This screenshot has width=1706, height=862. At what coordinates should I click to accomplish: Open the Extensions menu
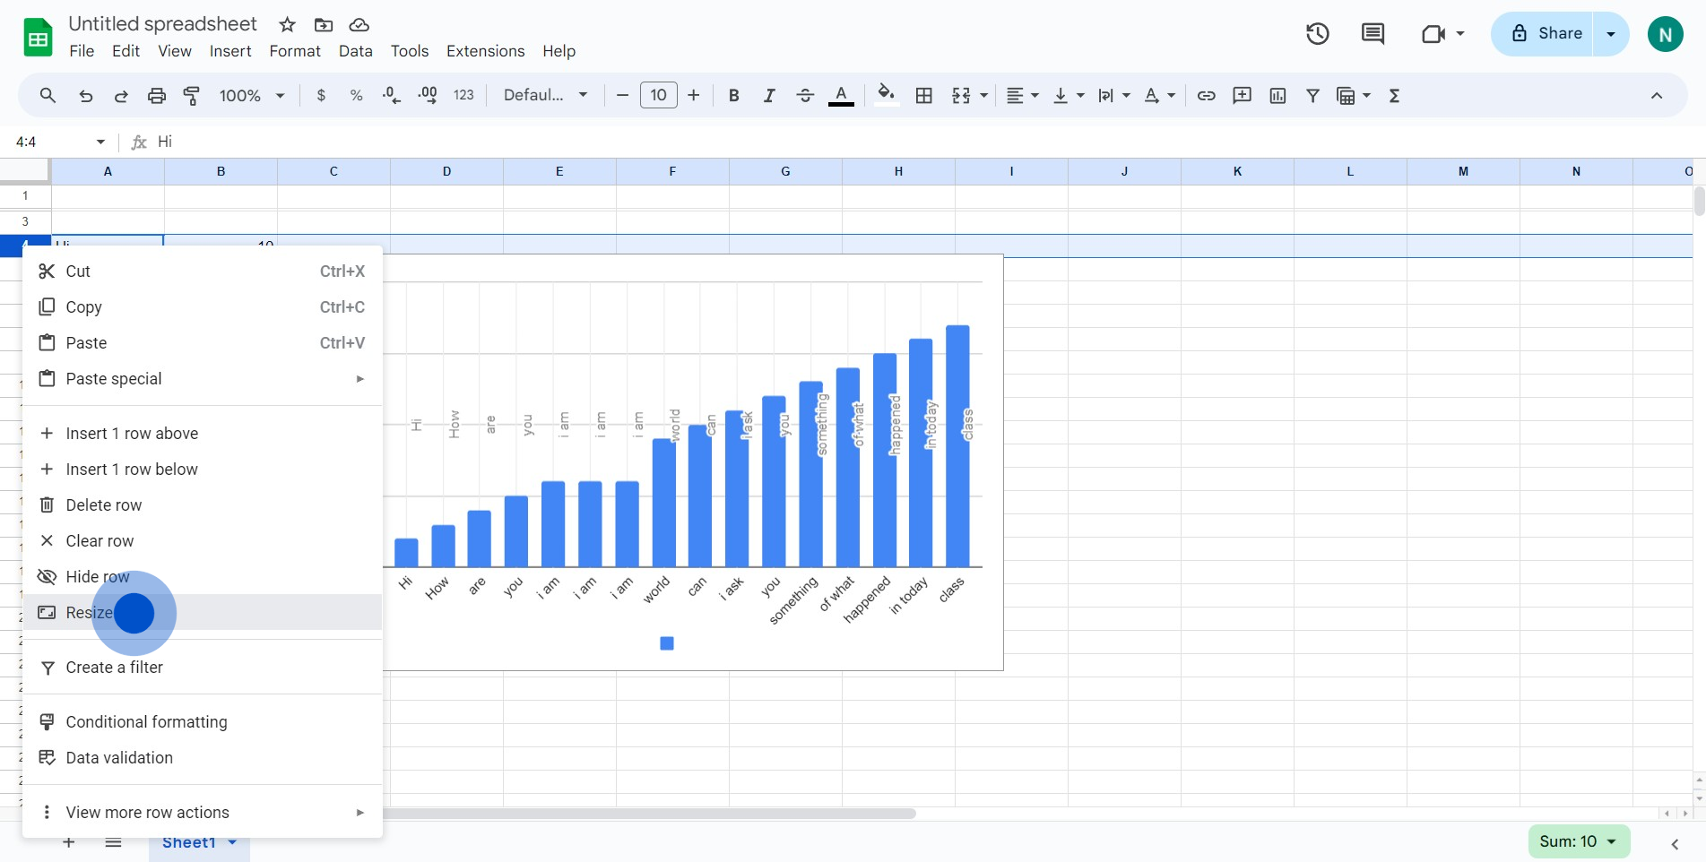485,51
